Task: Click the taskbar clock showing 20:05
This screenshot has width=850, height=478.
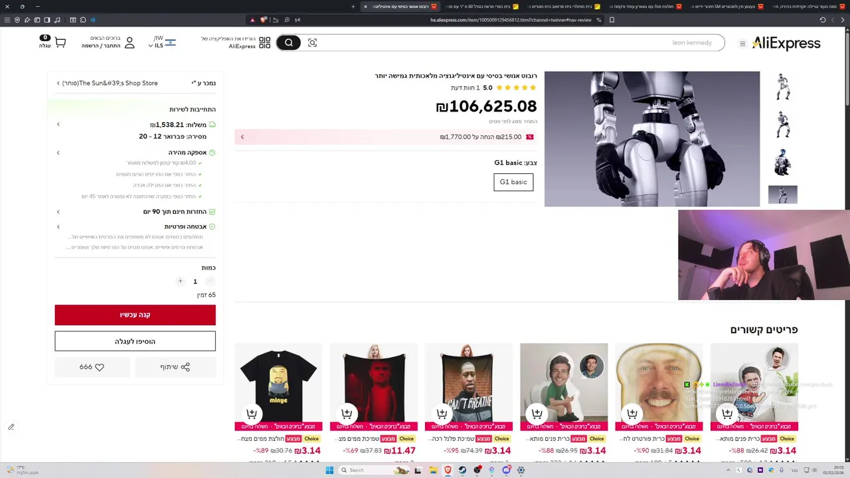Action: click(833, 470)
